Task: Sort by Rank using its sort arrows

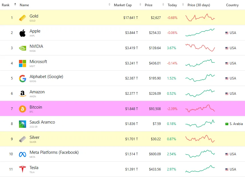Action: coord(15,4)
